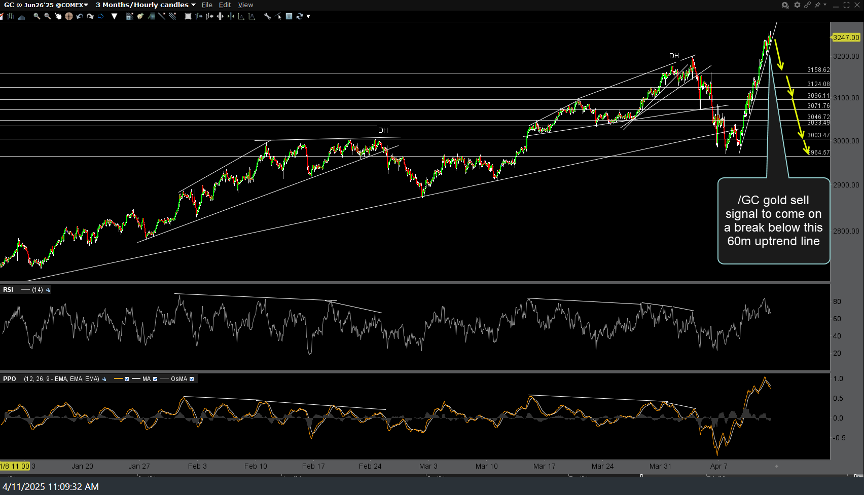Click the chain link grouping icon

click(x=807, y=5)
